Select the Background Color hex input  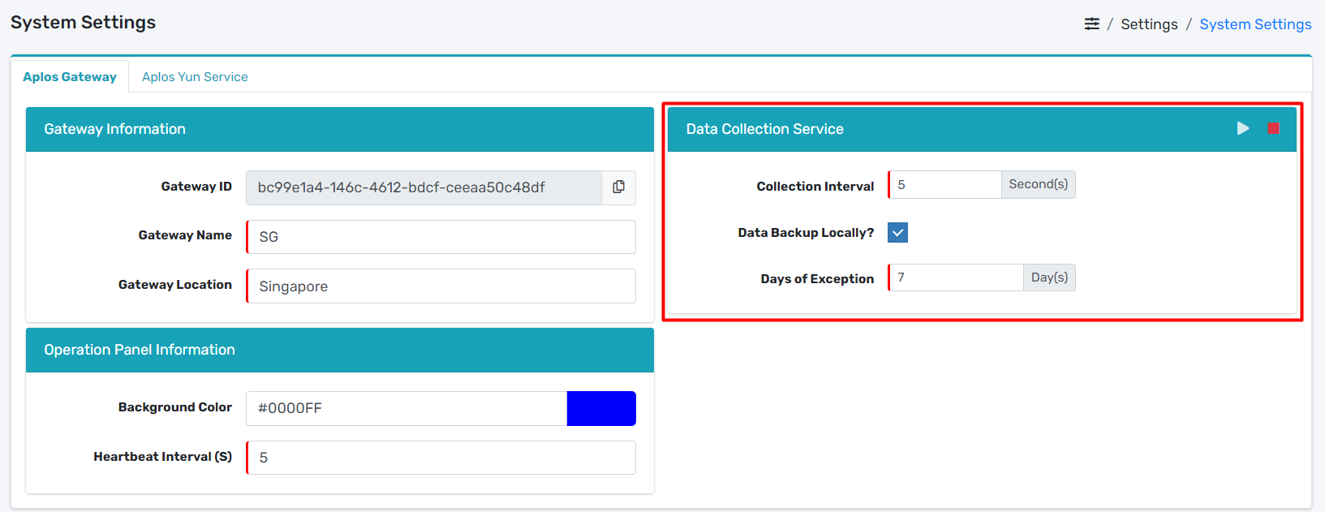pos(406,408)
